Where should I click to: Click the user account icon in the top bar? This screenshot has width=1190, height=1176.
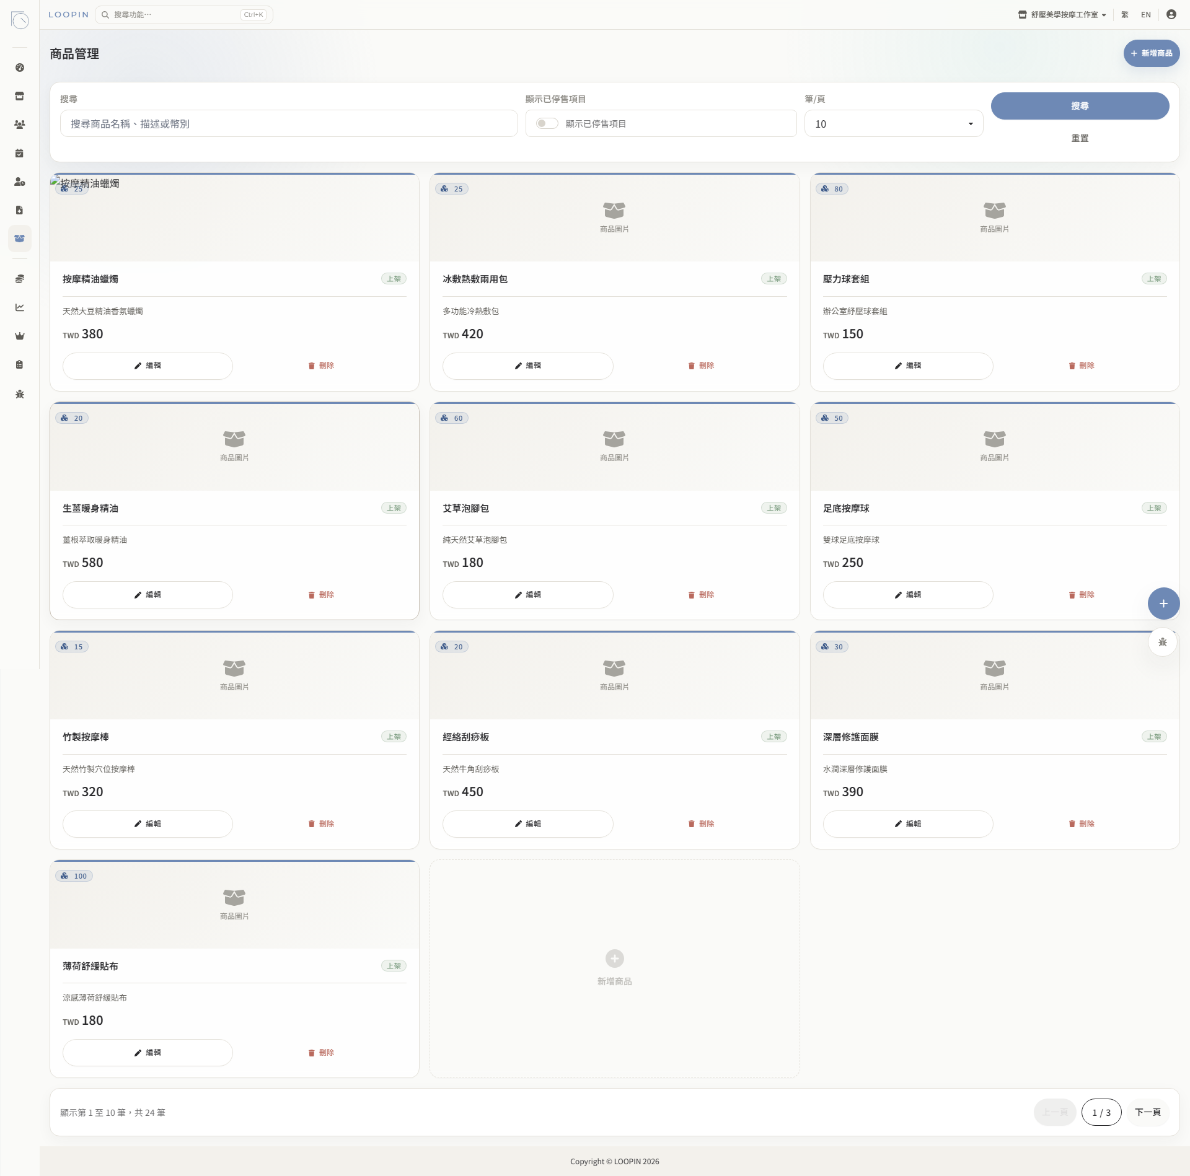[x=1171, y=14]
